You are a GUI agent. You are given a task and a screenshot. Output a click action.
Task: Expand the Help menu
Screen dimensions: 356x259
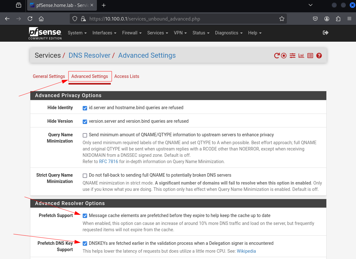coord(255,33)
